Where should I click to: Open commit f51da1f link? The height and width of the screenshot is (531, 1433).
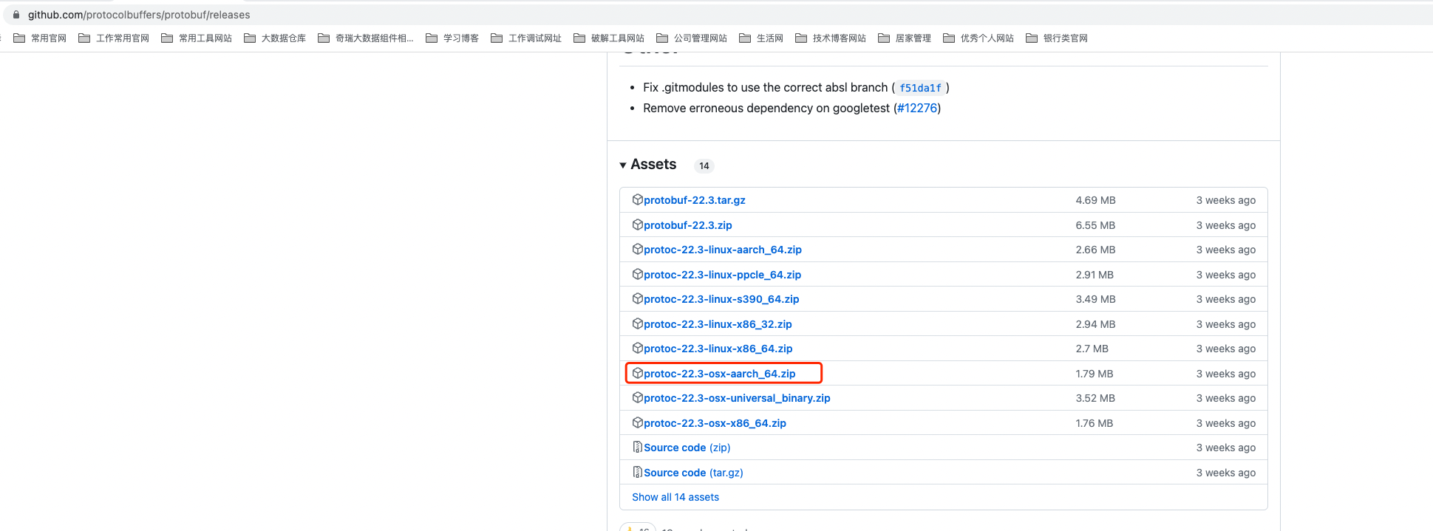(x=920, y=88)
